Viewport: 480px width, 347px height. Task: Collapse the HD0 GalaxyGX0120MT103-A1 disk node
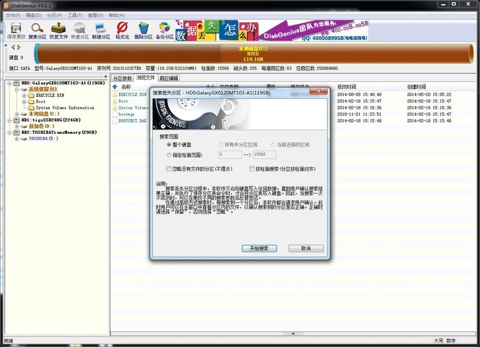click(x=10, y=83)
